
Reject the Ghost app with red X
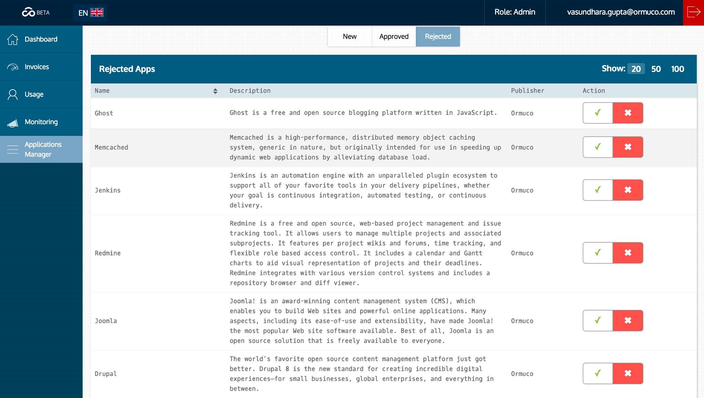(628, 113)
